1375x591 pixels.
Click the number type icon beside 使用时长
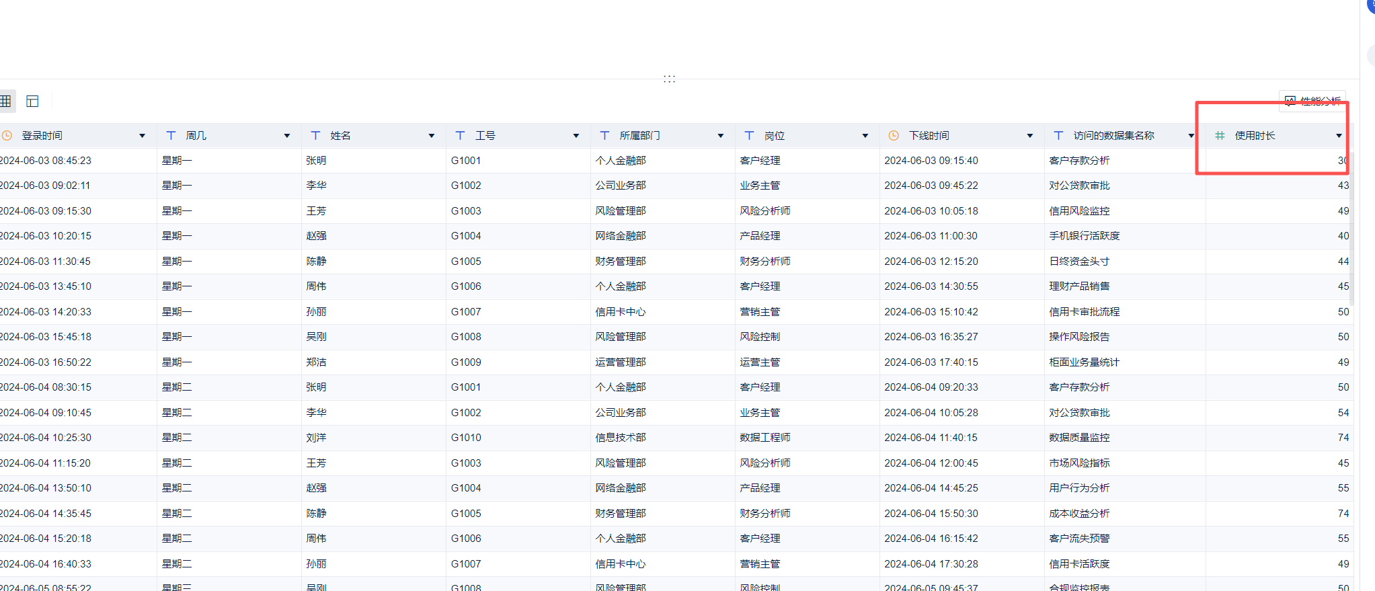[1220, 136]
